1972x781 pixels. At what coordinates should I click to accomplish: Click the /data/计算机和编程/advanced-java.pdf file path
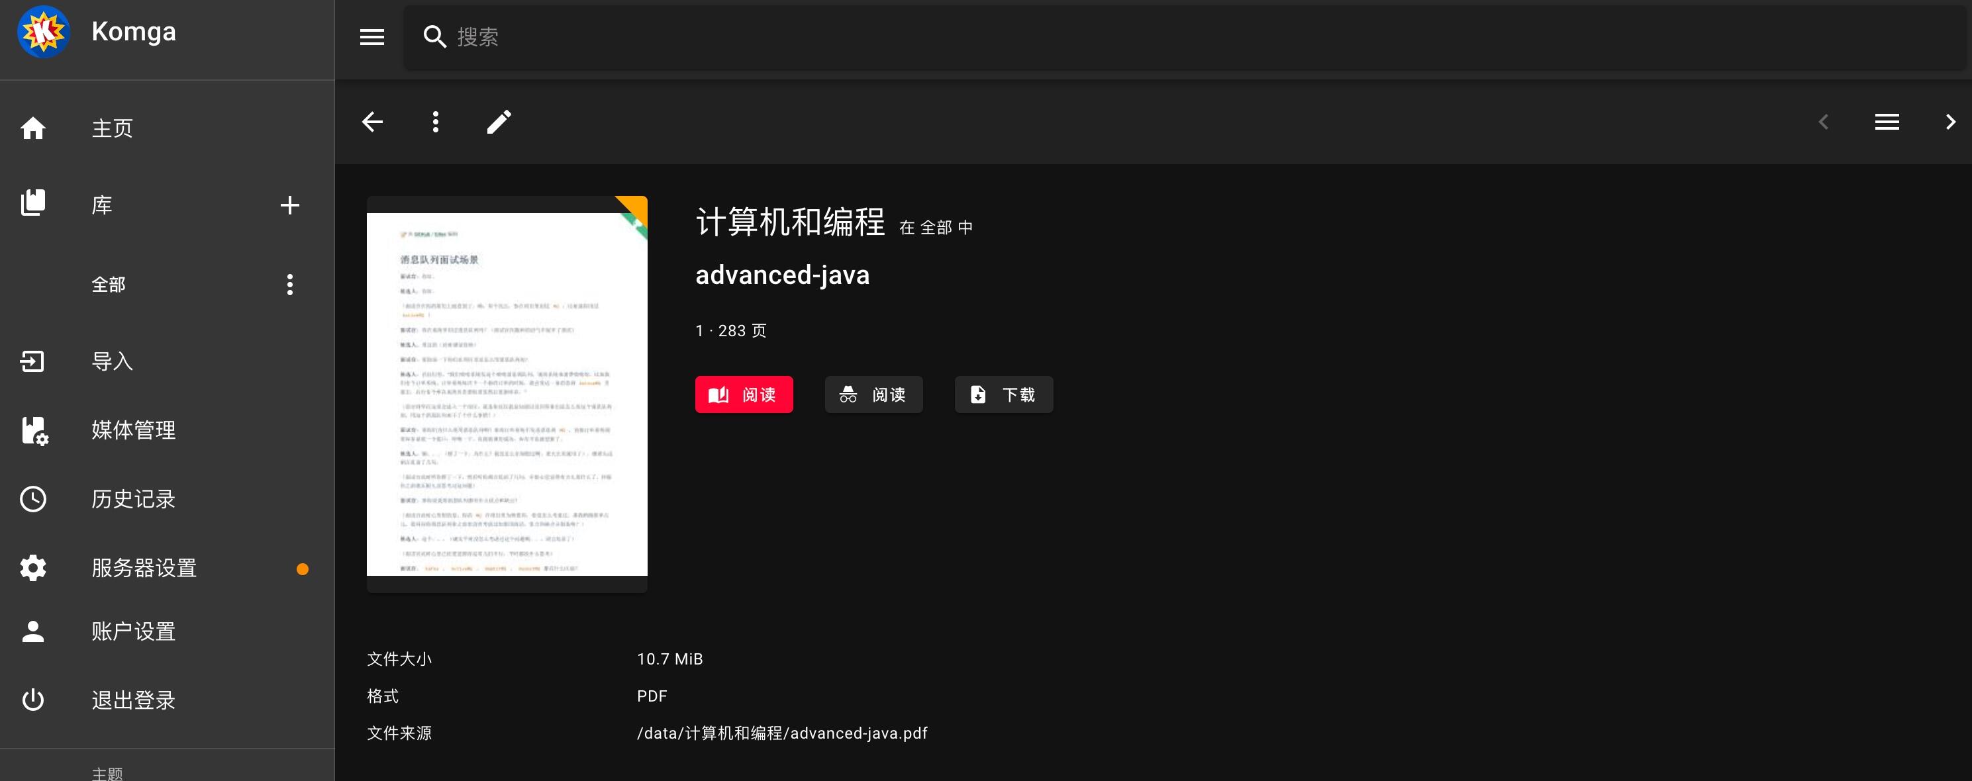(x=782, y=733)
